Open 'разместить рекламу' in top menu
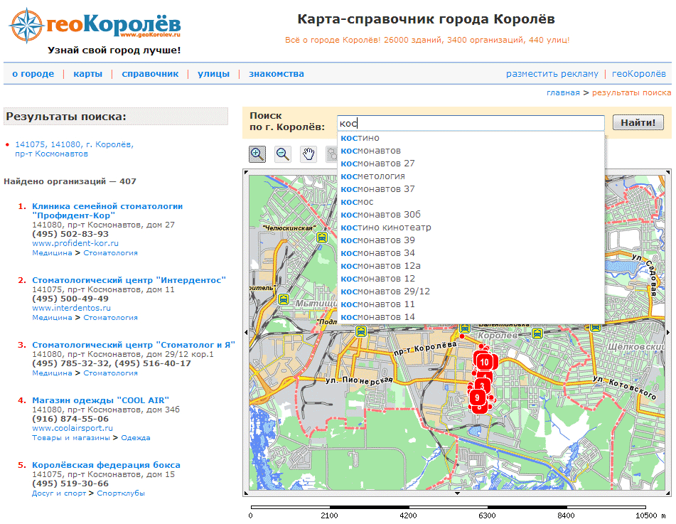This screenshot has width=676, height=524. coord(552,74)
